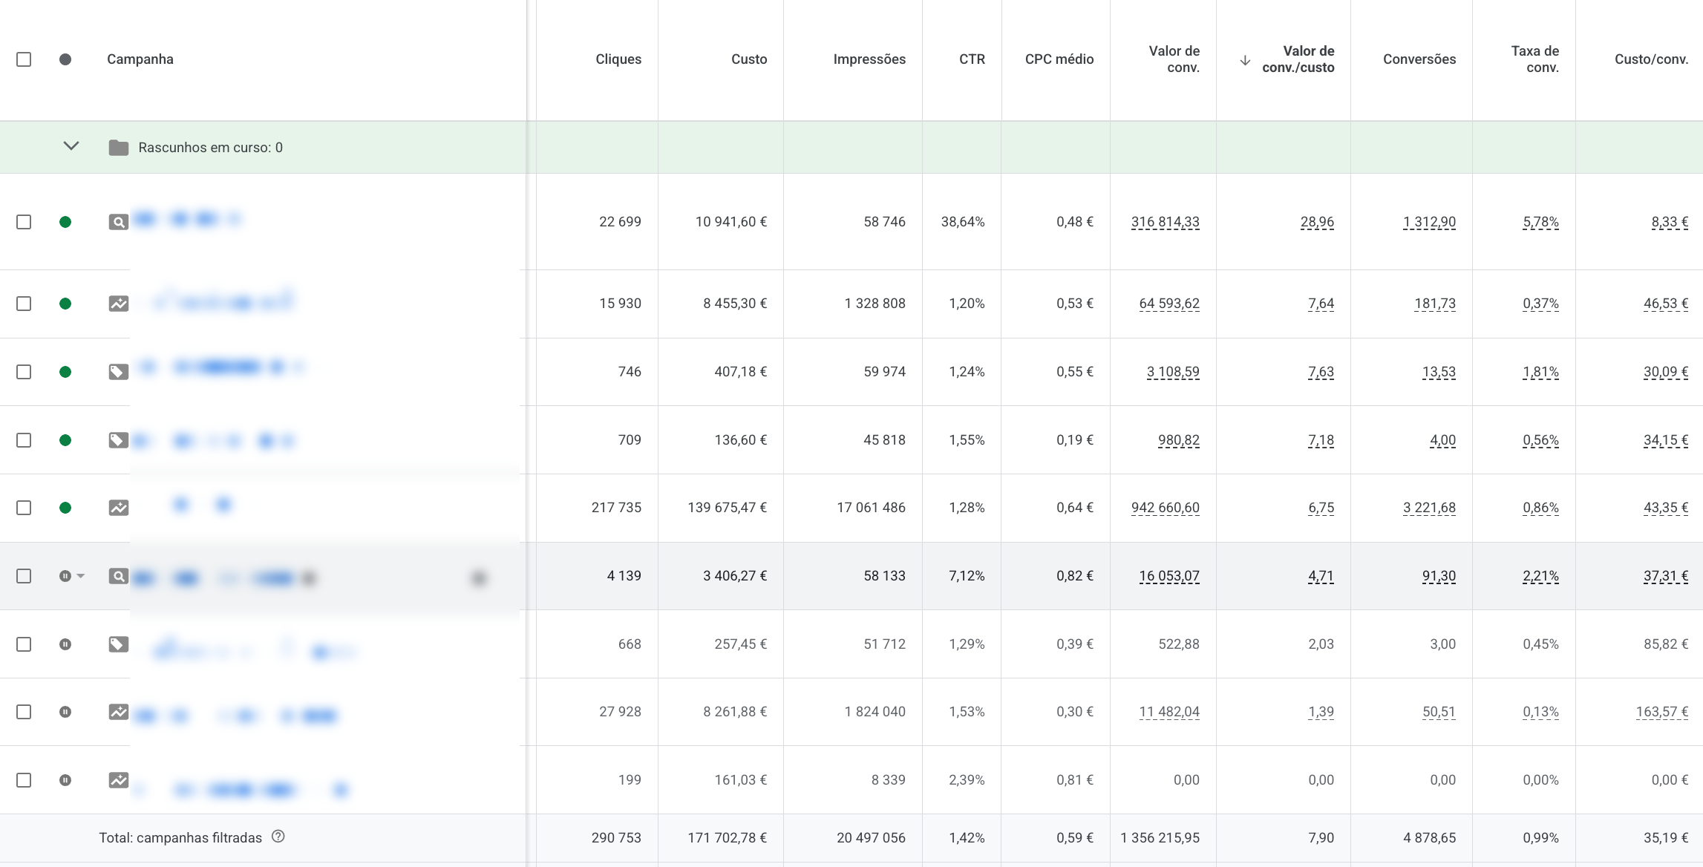The height and width of the screenshot is (867, 1703).
Task: Click the impressions cell 17 061 486
Action: pos(872,508)
